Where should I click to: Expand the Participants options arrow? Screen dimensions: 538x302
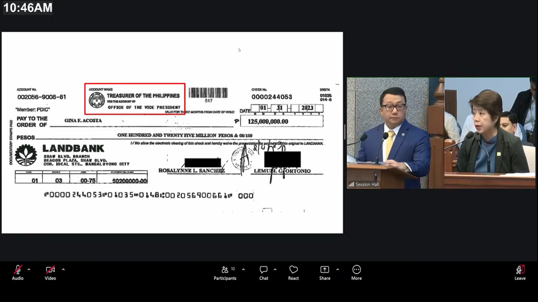[244, 270]
